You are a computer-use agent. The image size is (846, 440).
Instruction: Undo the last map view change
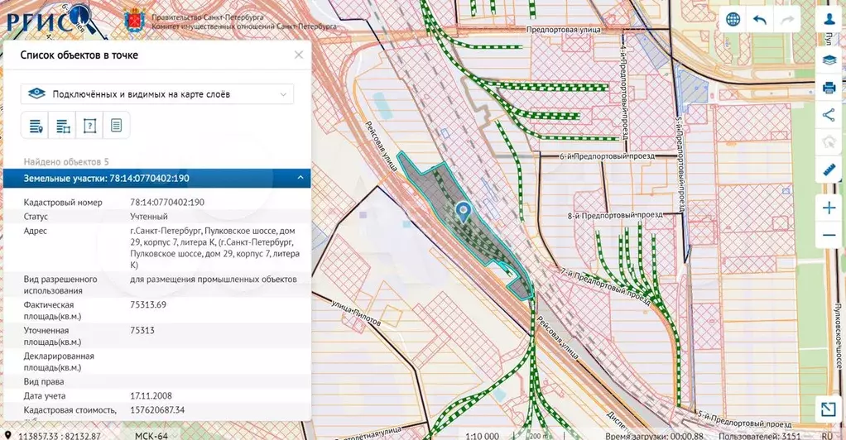[760, 20]
